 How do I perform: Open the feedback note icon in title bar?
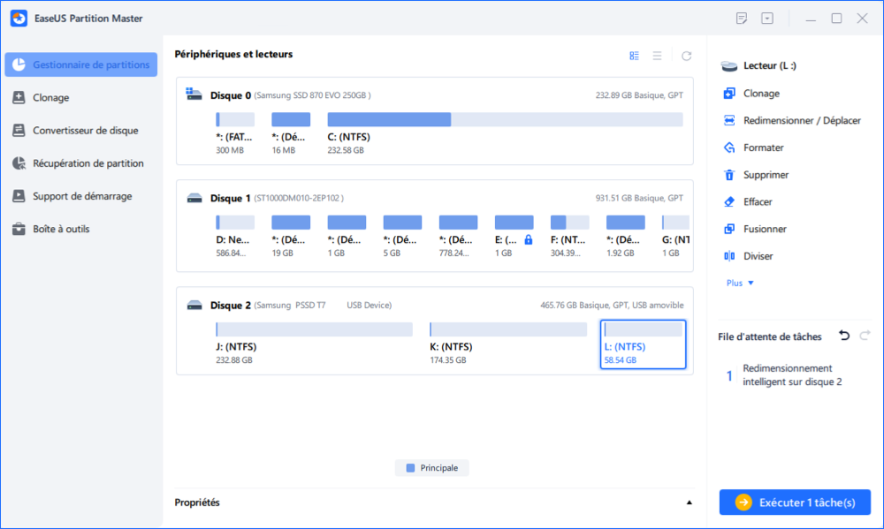[x=742, y=19]
